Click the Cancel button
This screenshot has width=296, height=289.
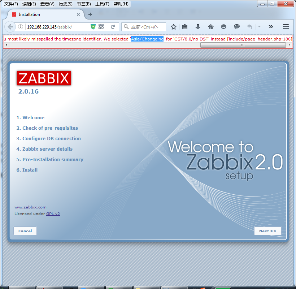(25, 231)
